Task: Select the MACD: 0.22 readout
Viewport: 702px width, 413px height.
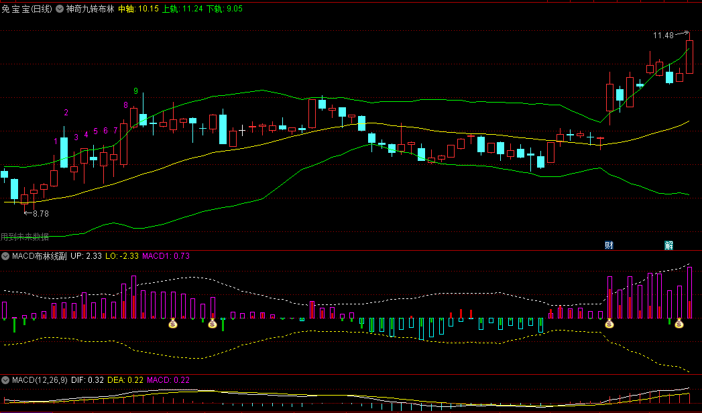Action: [x=168, y=380]
